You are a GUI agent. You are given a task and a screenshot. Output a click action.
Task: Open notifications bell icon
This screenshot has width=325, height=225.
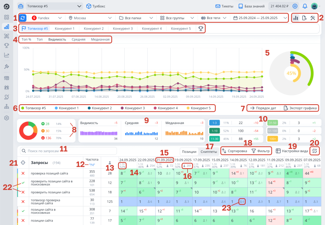(x=305, y=6)
